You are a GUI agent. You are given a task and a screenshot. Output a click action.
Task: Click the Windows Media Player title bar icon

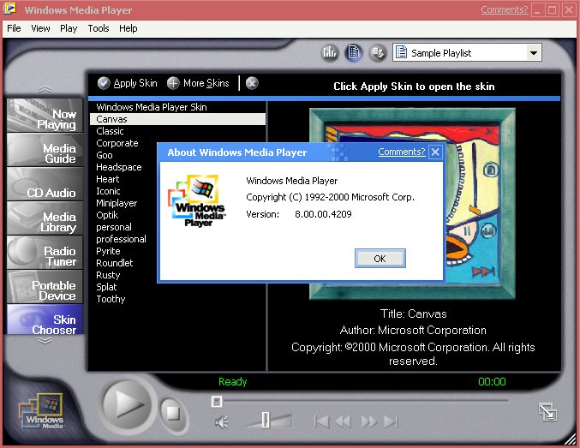coord(9,9)
